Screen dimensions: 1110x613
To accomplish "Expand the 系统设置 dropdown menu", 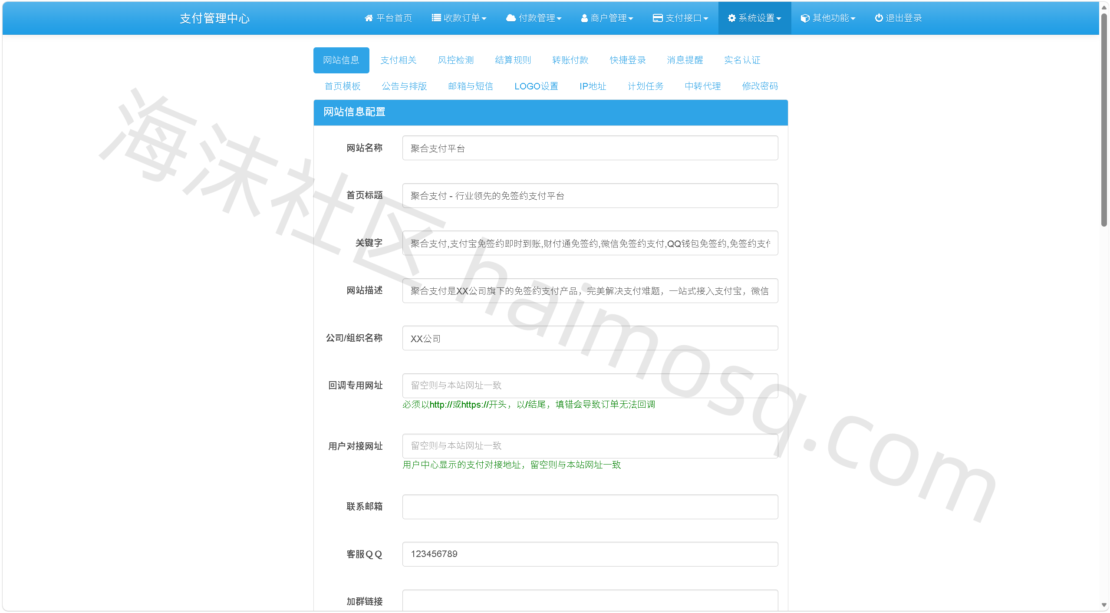I will [754, 18].
